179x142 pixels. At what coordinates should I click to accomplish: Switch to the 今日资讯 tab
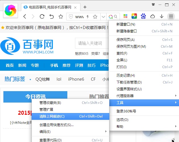pyautogui.click(x=35, y=97)
